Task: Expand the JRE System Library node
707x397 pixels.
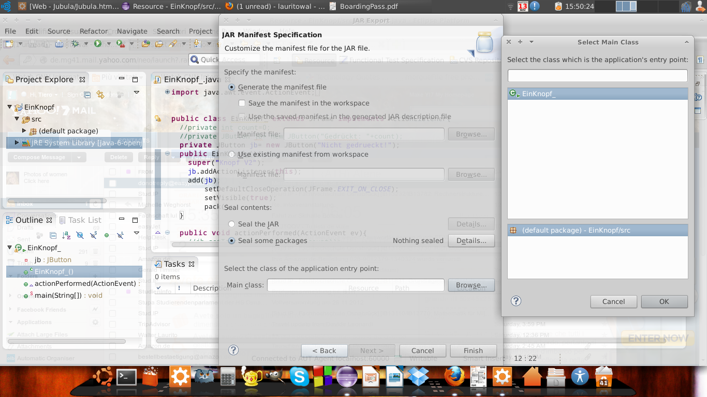Action: pyautogui.click(x=17, y=143)
